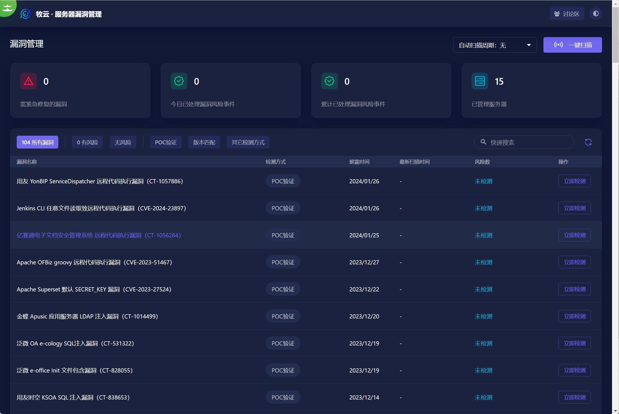Screen dimensions: 619x414
Task: Filter by 其它检测方式
Action: pyautogui.click(x=248, y=142)
